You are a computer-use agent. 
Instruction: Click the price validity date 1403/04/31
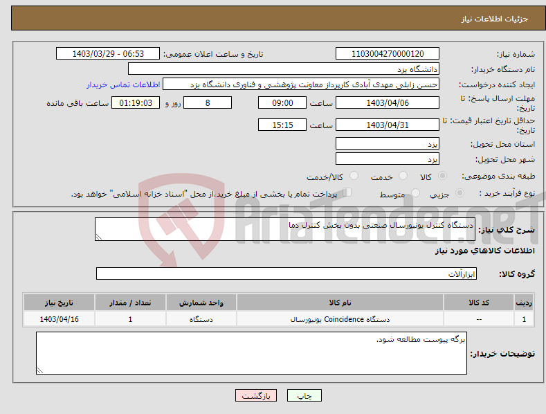tap(388, 125)
